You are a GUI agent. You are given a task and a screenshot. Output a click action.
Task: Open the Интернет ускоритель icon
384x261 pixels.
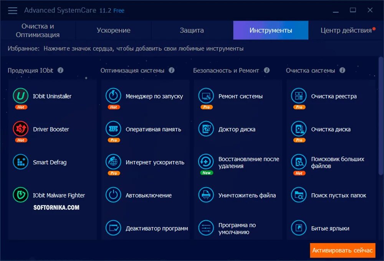coord(113,162)
